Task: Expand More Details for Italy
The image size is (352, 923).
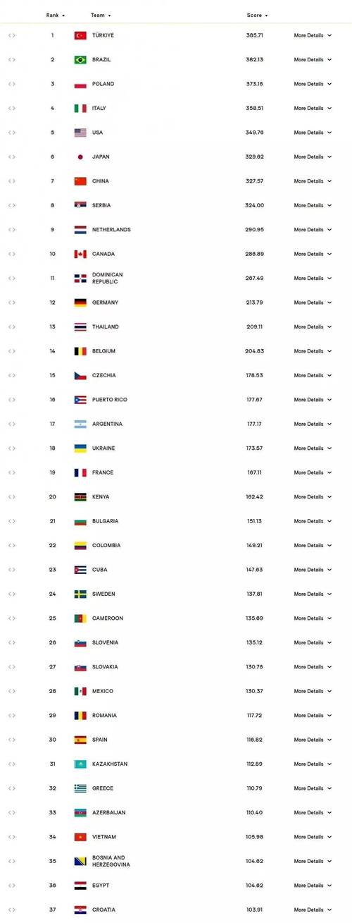Action: point(313,109)
